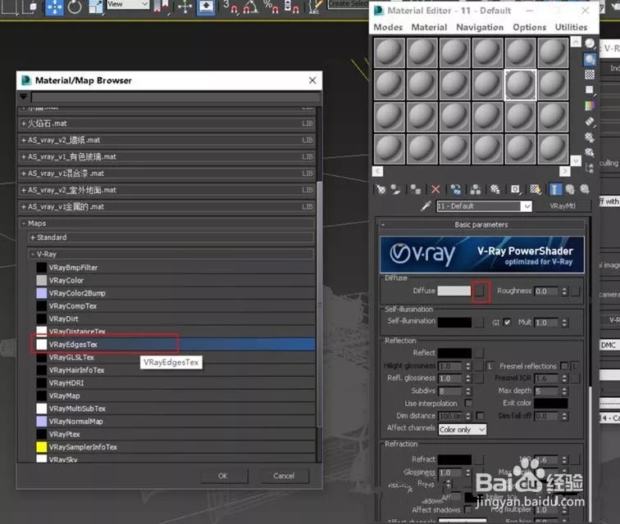Click the Reflect color swatch
Viewport: 620px width, 524px height.
[x=454, y=353]
